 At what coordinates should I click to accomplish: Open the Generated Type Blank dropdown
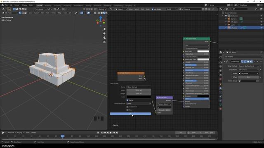(139, 104)
